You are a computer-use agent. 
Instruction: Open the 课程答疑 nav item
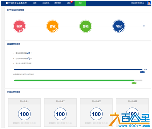[57, 3]
